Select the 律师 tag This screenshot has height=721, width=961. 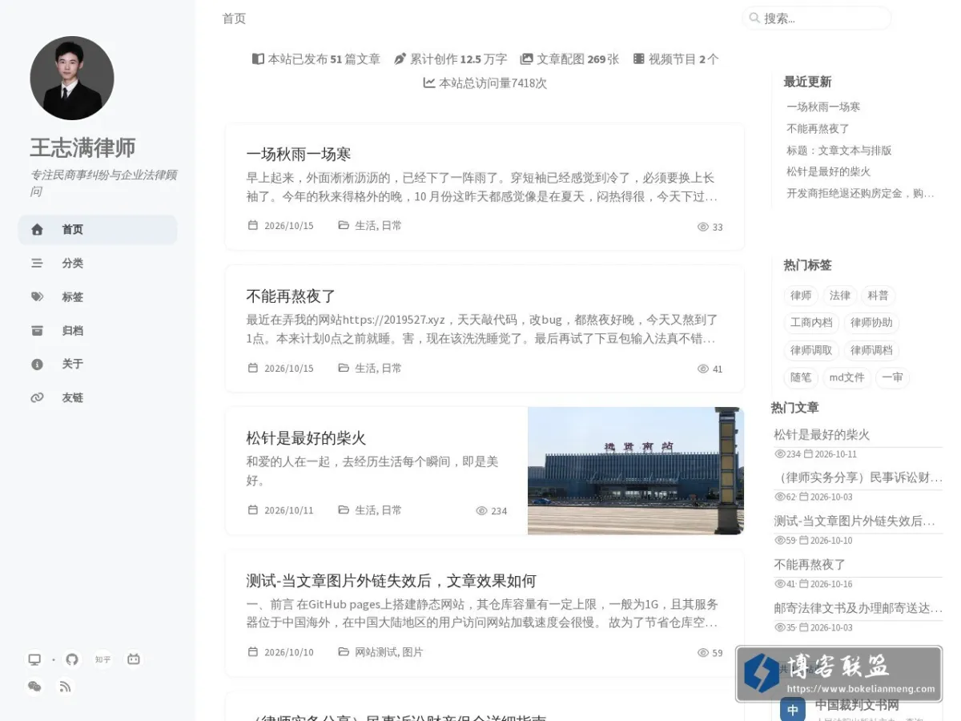pyautogui.click(x=801, y=296)
